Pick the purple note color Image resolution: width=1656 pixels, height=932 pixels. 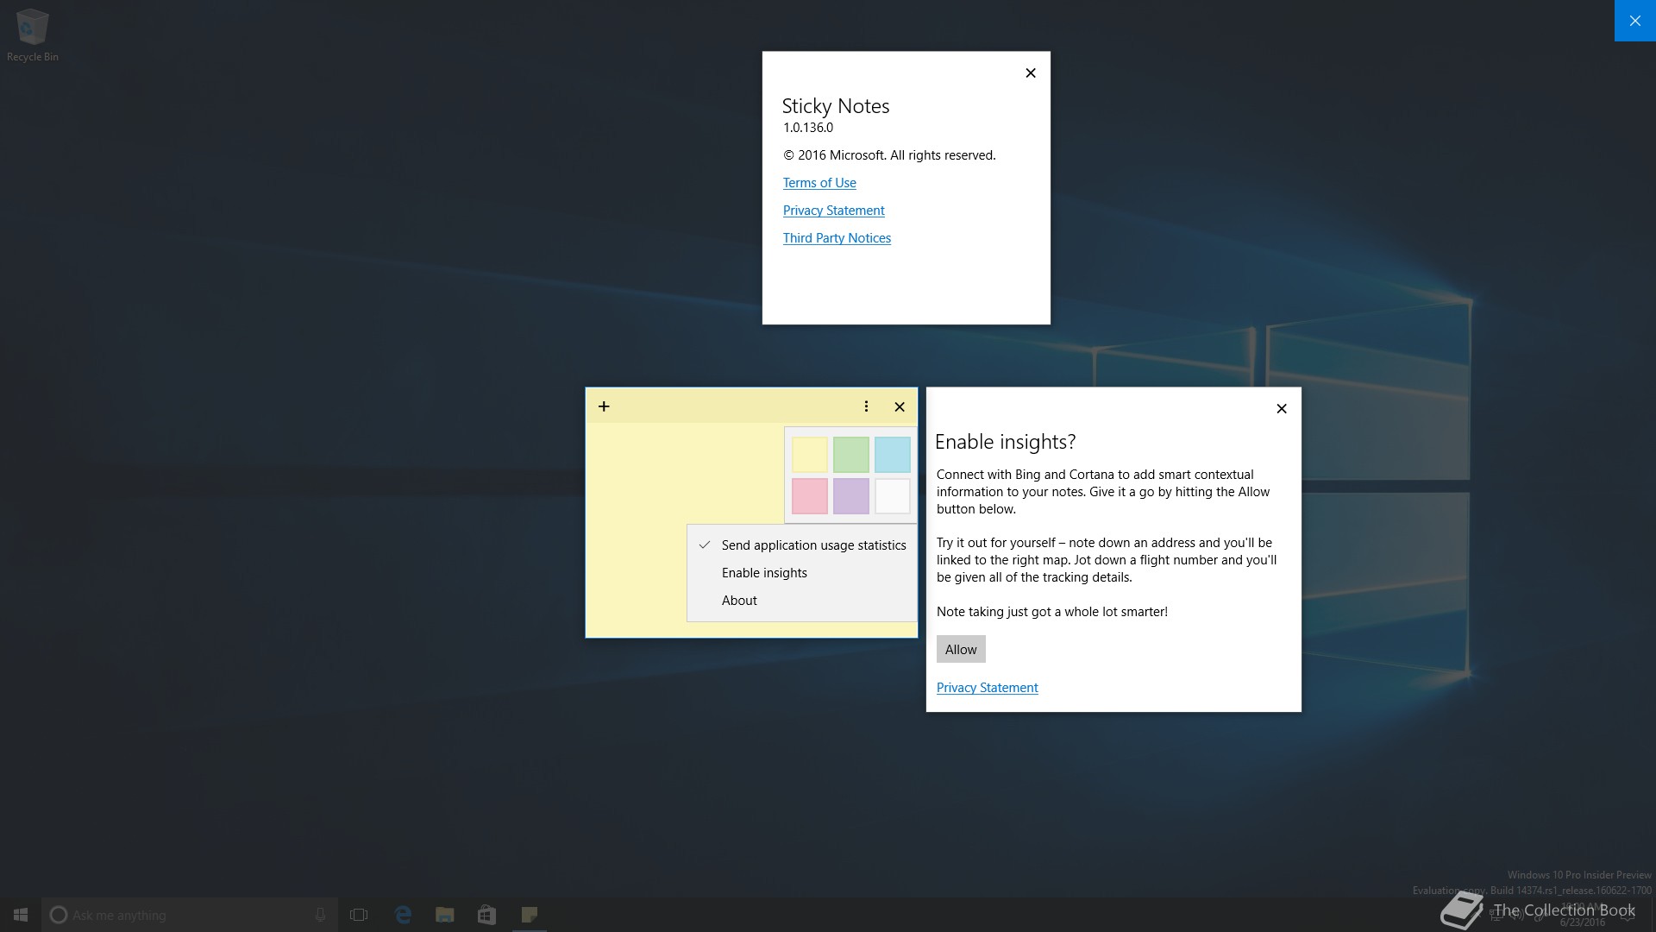851,496
